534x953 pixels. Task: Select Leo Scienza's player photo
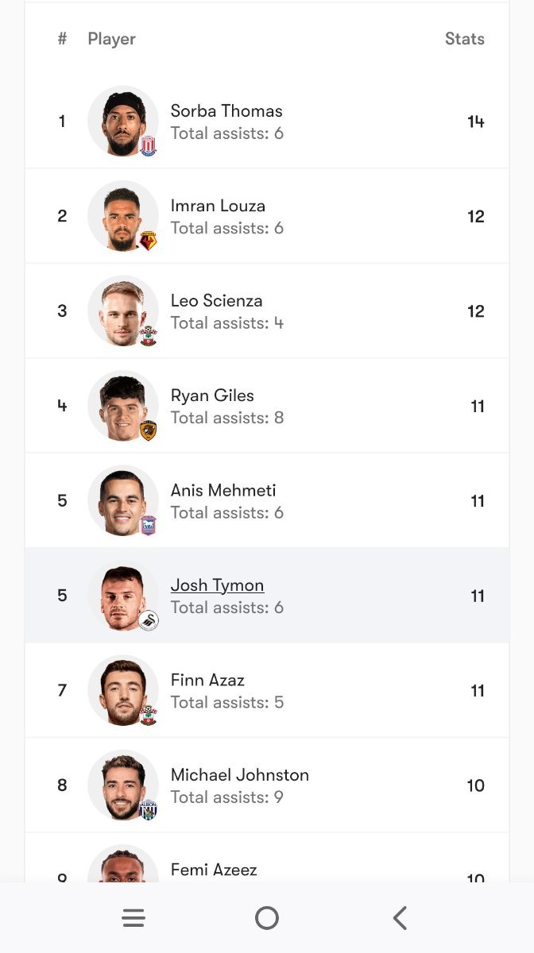[x=122, y=311]
